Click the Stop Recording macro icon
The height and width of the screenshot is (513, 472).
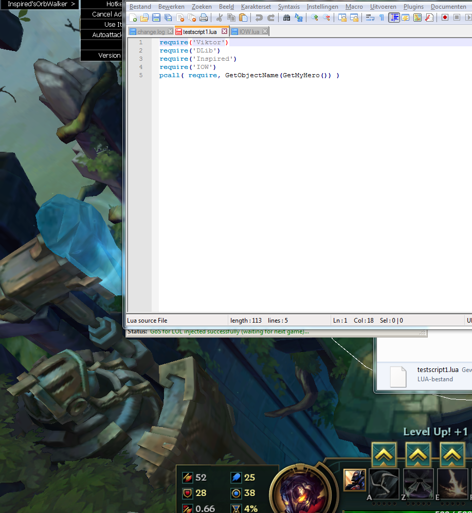pos(457,17)
